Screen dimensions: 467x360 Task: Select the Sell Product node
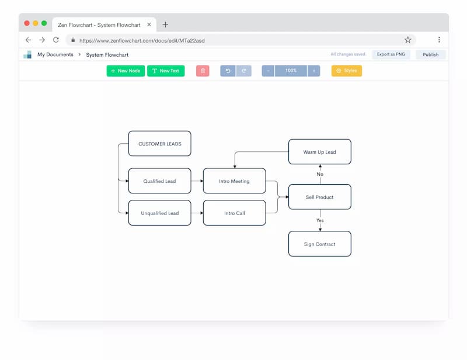(x=319, y=197)
